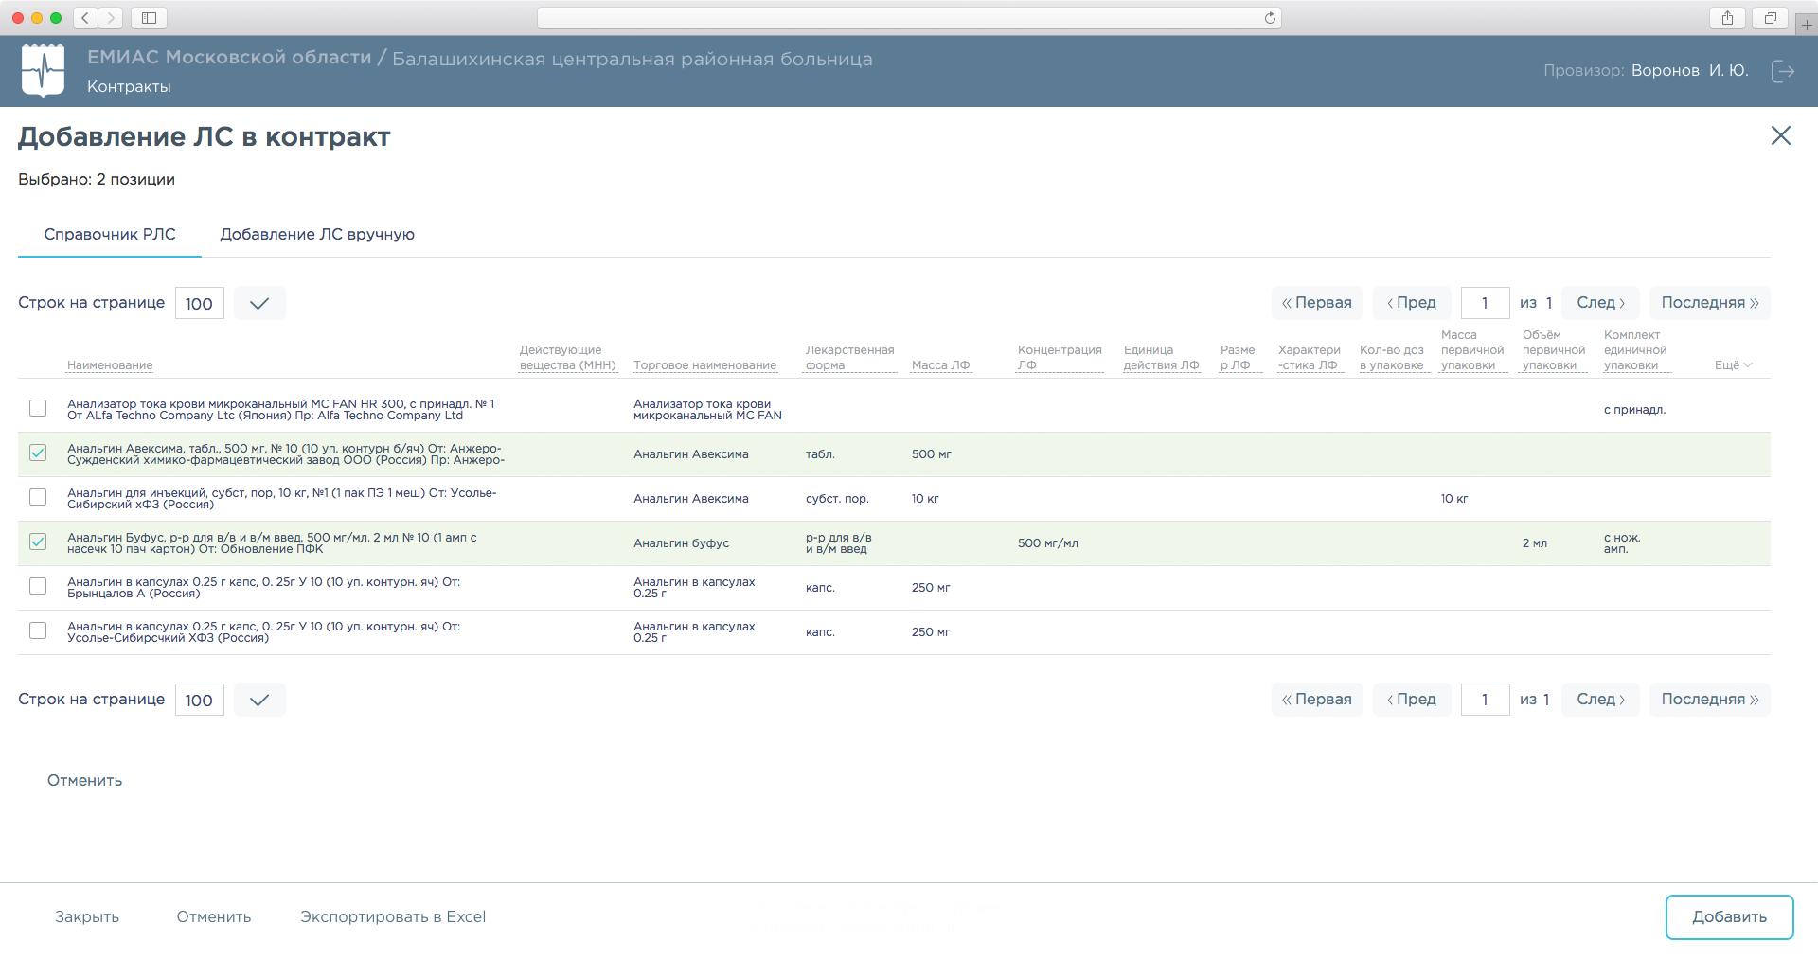Switch to Добавление ЛС вручную tab
Viewport: 1818px width, 959px height.
[317, 235]
